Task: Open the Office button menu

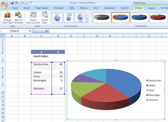Action: 4,5
